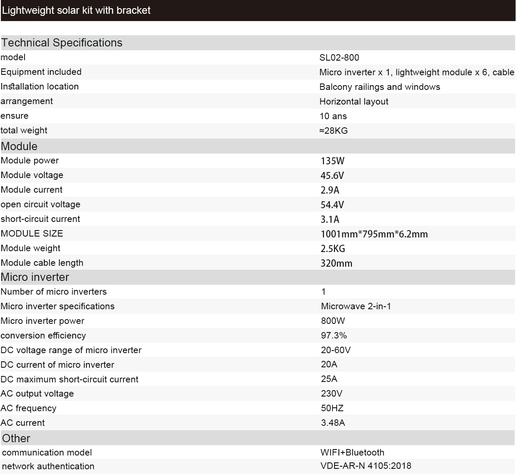This screenshot has width=516, height=474.
Task: Select the MODULE SIZE dimensions value
Action: (374, 234)
